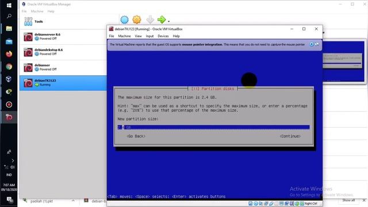Viewport: 368px width, 207px height.
Task: Open the File menu in the VM window
Action: [112, 36]
